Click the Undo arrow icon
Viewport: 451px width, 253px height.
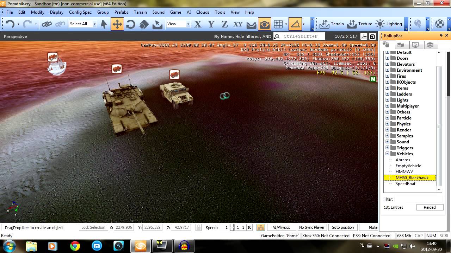point(10,24)
